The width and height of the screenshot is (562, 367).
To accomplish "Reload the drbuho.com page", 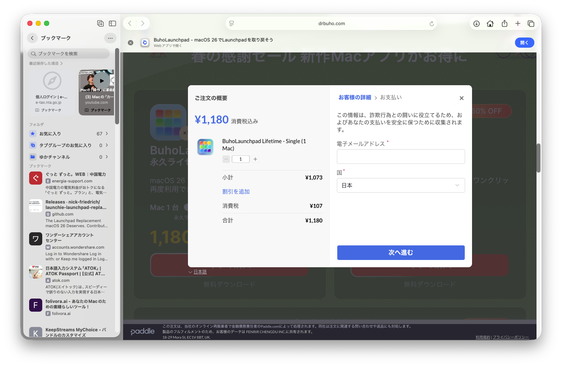I will (x=432, y=24).
